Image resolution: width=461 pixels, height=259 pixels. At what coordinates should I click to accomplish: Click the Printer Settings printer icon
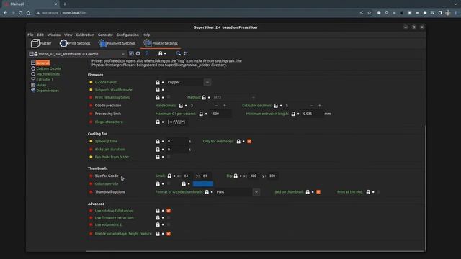pyautogui.click(x=147, y=43)
